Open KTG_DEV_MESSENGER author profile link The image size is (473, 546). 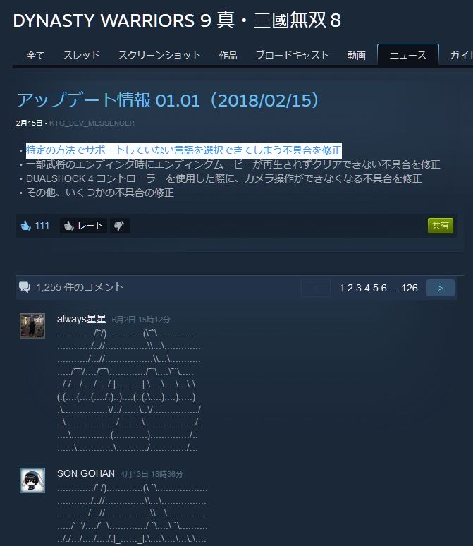tap(92, 123)
